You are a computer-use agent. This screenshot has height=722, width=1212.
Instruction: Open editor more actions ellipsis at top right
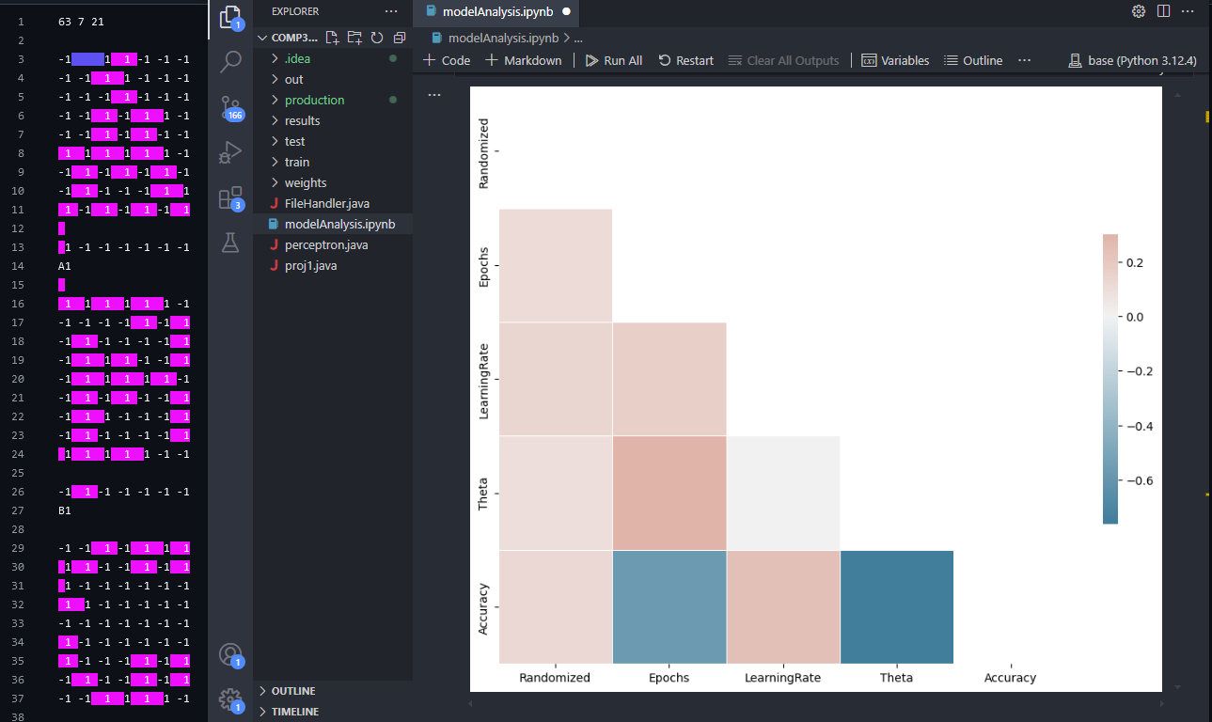[x=1188, y=11]
